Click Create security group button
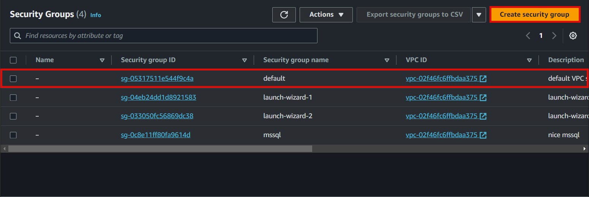This screenshot has width=589, height=197. click(x=534, y=15)
